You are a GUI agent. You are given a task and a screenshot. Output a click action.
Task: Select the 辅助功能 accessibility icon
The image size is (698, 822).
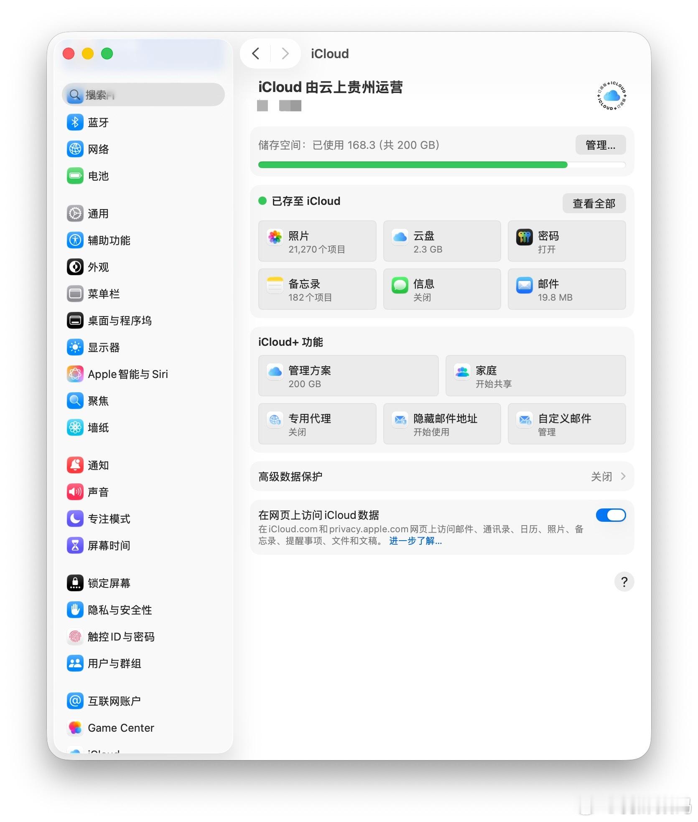point(75,240)
